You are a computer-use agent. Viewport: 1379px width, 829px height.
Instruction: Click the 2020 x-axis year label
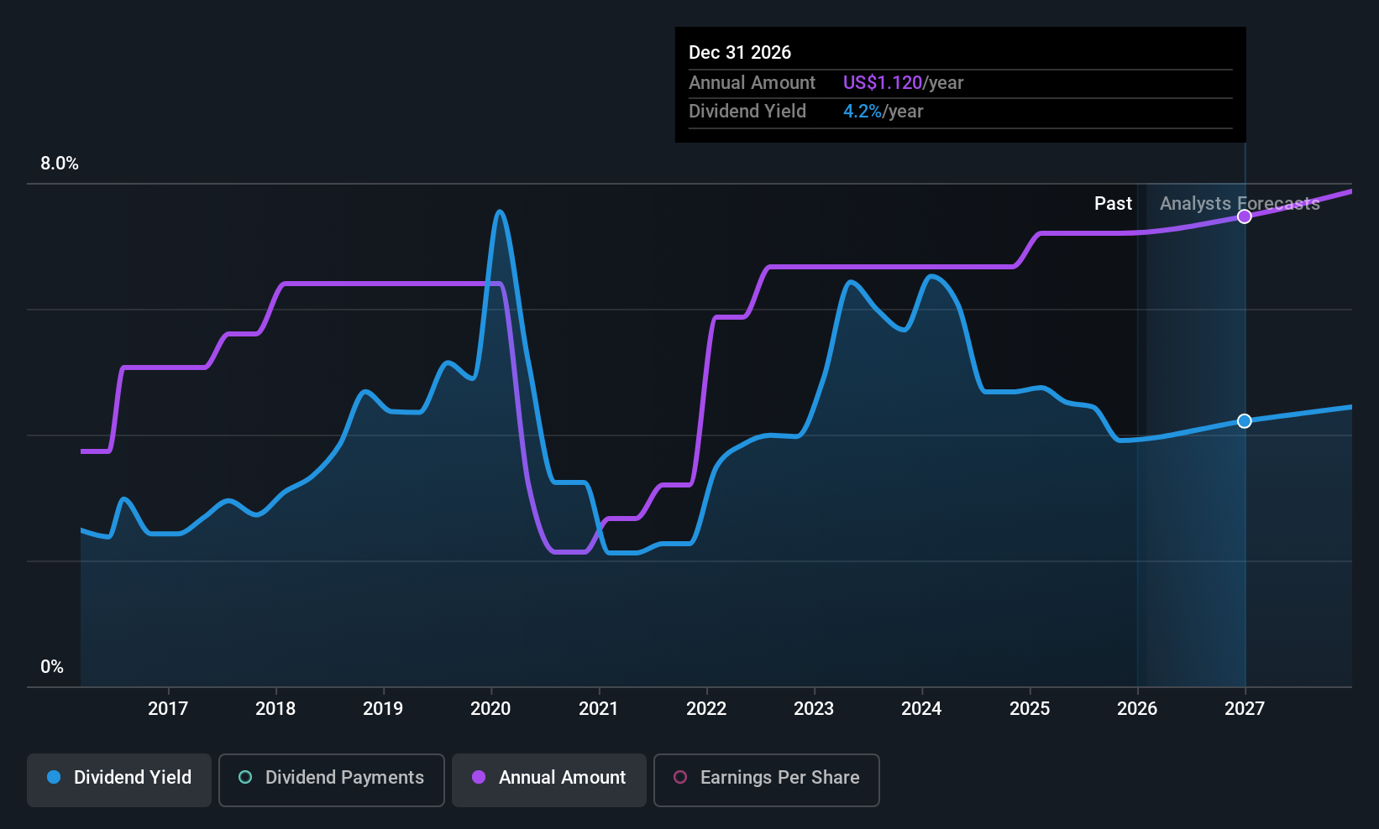pos(490,708)
